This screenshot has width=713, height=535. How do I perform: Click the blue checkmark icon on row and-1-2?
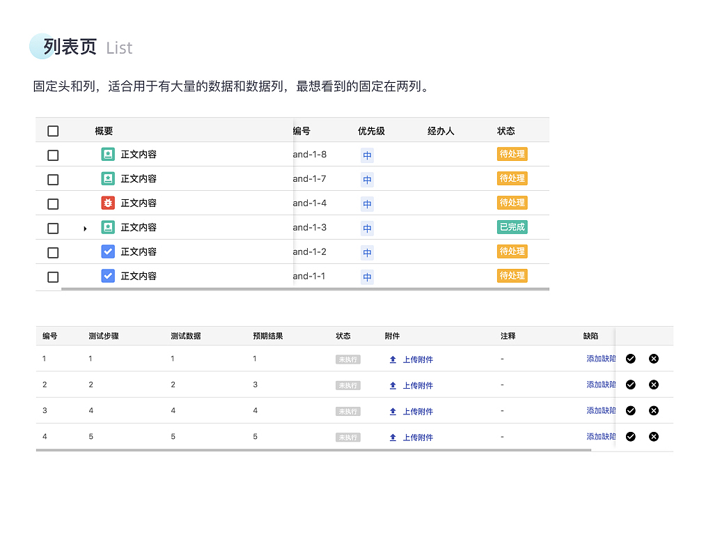click(x=107, y=251)
